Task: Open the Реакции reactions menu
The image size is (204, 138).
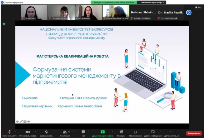Action: pos(121,134)
